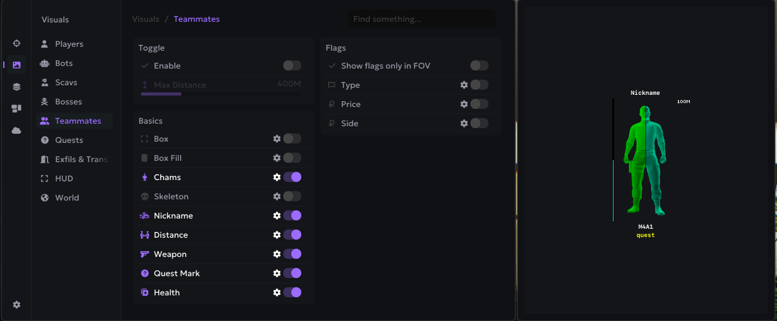The width and height of the screenshot is (777, 321).
Task: Toggle Show flags only in FOV
Action: (479, 66)
